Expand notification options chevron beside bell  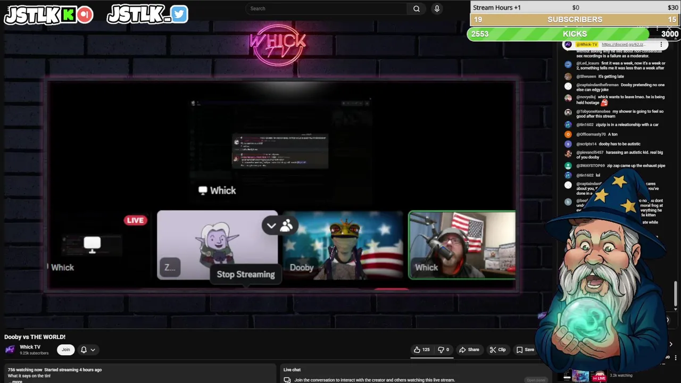[x=93, y=349]
